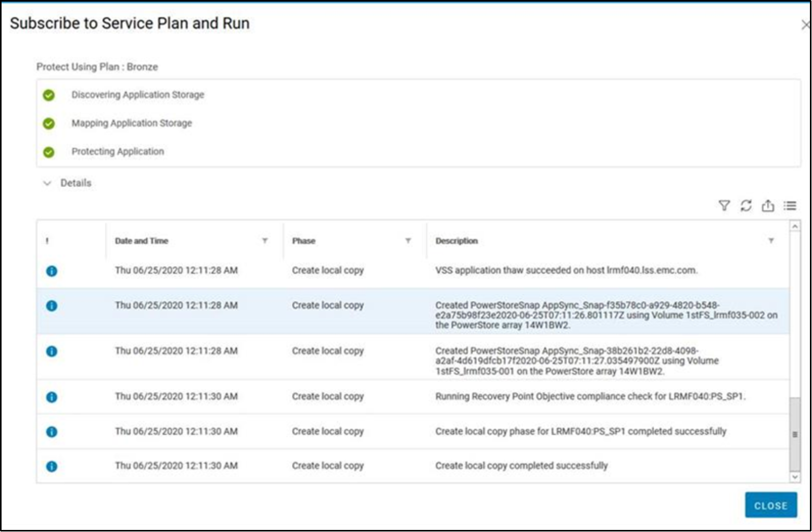The width and height of the screenshot is (812, 532).
Task: Click the '!' column header
Action: [x=47, y=241]
